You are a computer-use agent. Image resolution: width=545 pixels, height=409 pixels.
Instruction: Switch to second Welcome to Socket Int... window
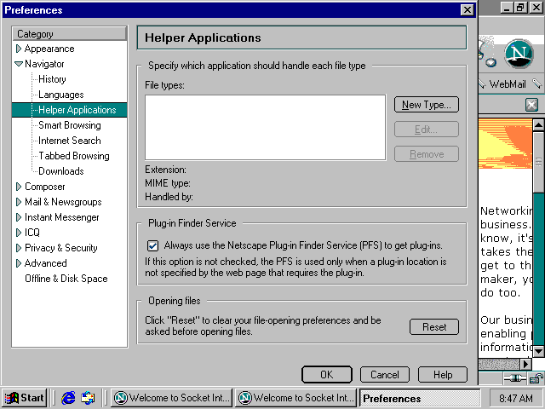point(296,398)
